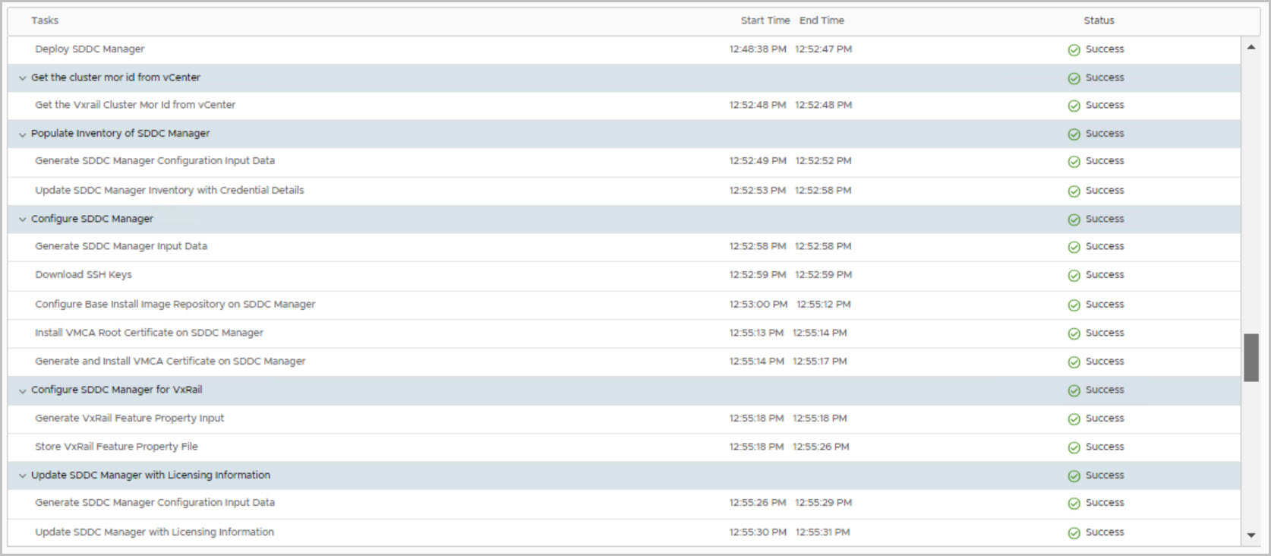1271x556 pixels.
Task: Select the Generate SDDC Manager Input Data task
Action: pos(121,246)
